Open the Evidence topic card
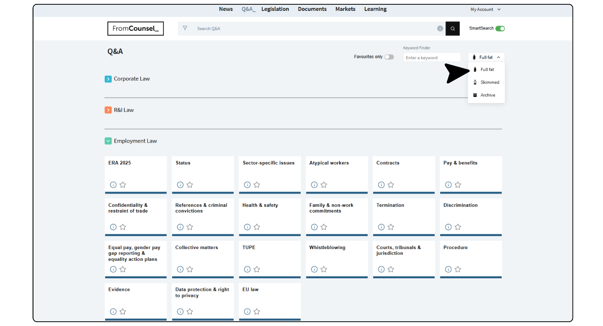Screen dimensions: 603x326 click(136, 302)
